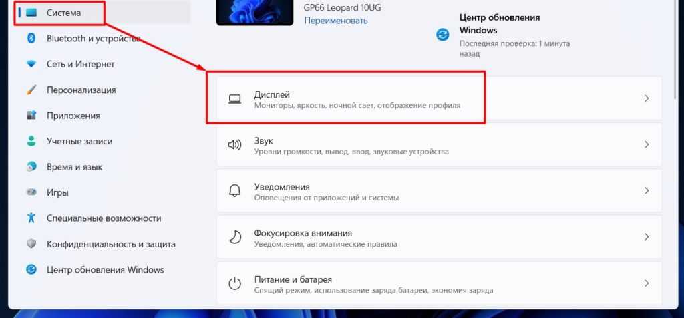Viewport: 684px width, 318px height.
Task: Click the Переименовать link
Action: [x=335, y=21]
